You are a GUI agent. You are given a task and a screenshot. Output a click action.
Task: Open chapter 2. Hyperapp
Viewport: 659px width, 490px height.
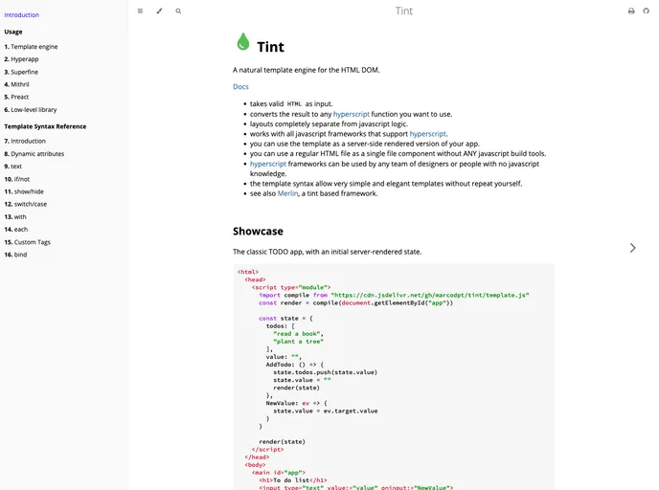coord(21,59)
